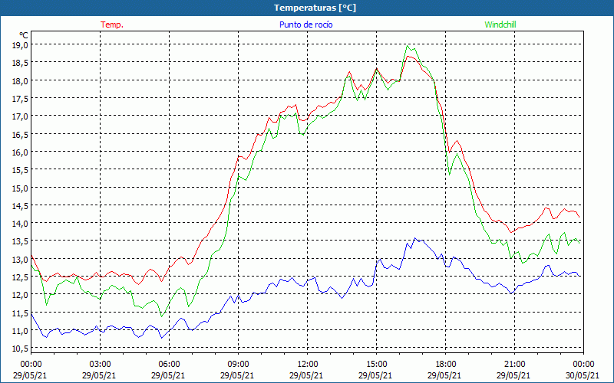Click the '18:00' time axis label
The width and height of the screenshot is (614, 383).
click(446, 364)
